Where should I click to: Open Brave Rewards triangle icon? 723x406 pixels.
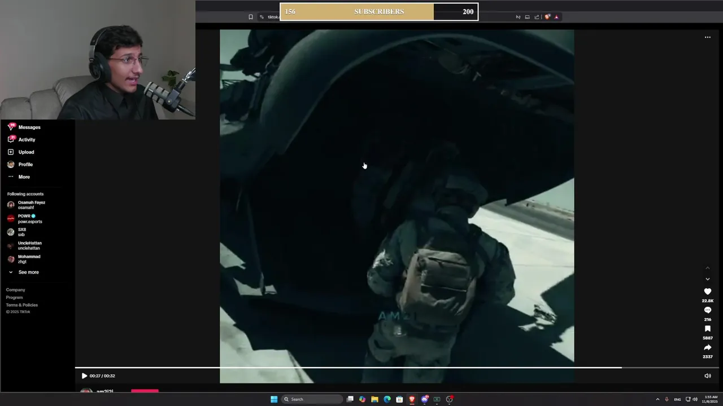556,17
